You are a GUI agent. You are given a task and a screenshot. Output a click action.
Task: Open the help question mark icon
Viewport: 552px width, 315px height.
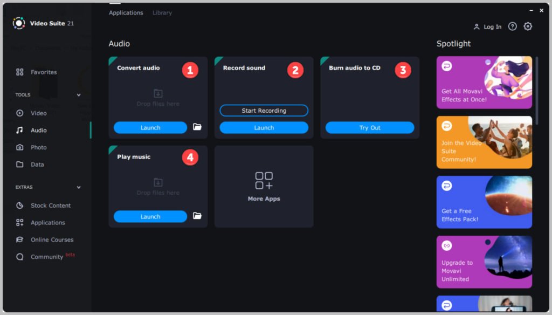(x=513, y=26)
